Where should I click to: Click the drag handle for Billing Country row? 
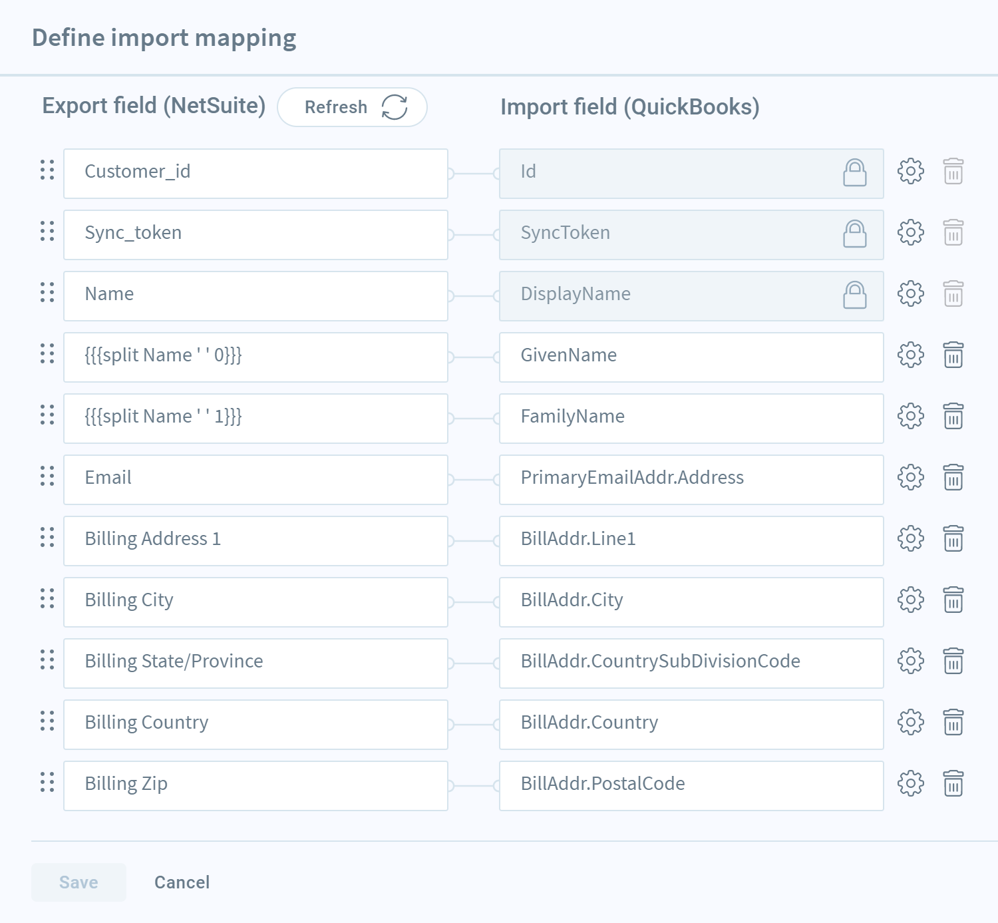click(47, 721)
